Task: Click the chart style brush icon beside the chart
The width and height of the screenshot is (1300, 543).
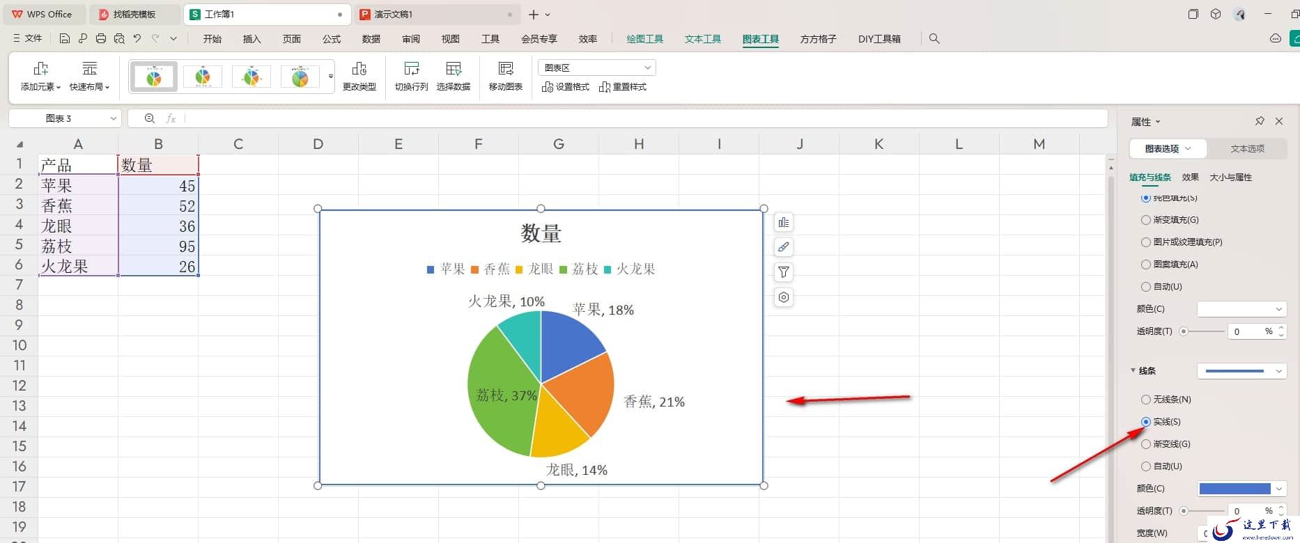Action: [x=784, y=247]
